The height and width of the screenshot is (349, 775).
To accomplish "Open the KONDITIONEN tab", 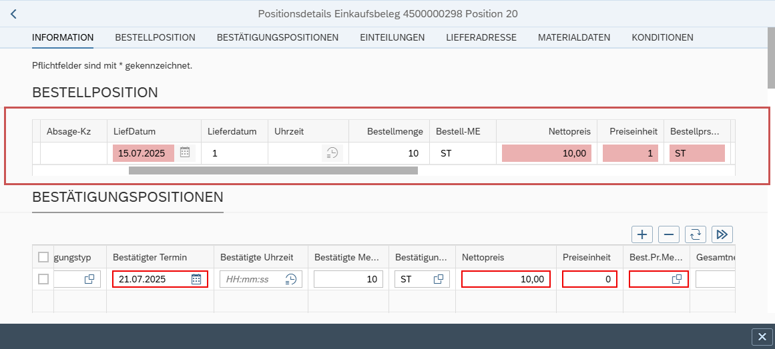I will (x=662, y=37).
